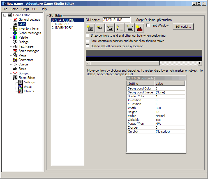The image size is (208, 179).
Task: Select 1: ICONBAR in GUI list
Action: click(68, 24)
